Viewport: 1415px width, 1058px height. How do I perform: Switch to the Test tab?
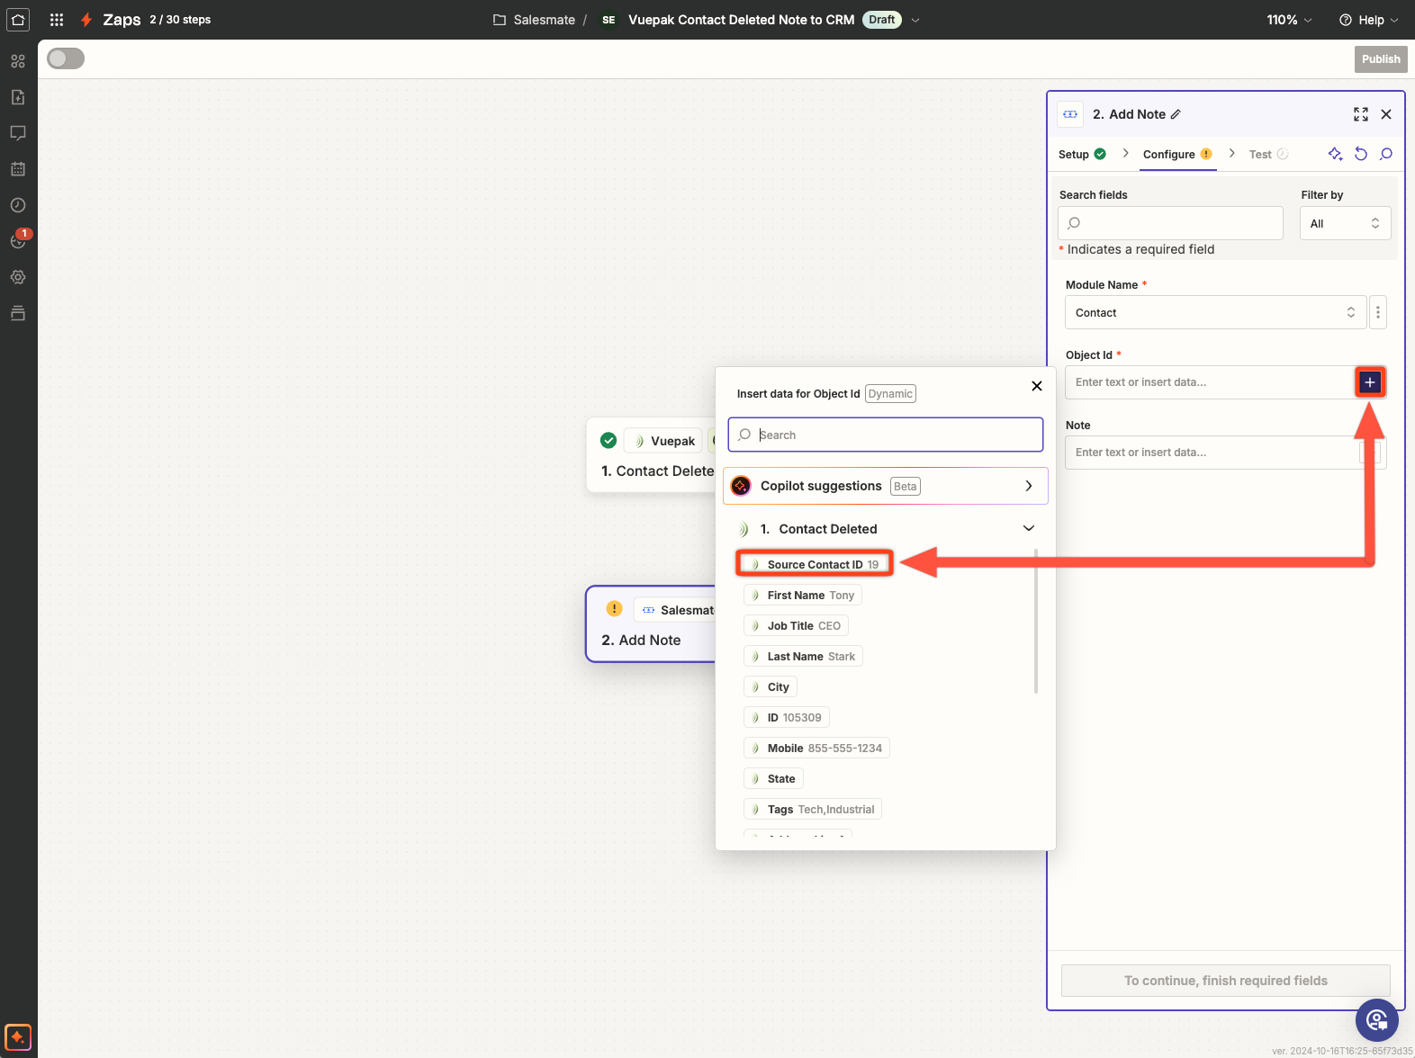tap(1260, 155)
